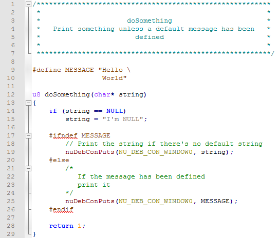The image size is (278, 238).
Task: Click the "Hello \ string on line 9
Action: pyautogui.click(x=115, y=70)
